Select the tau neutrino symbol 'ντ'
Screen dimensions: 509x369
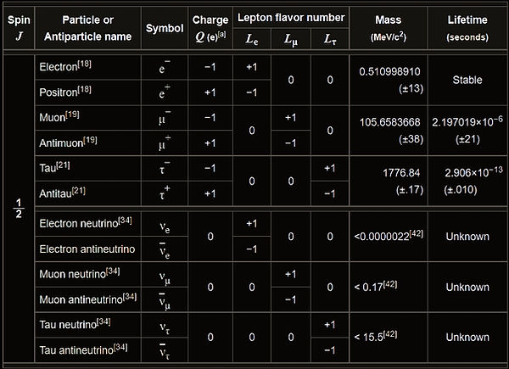(165, 327)
